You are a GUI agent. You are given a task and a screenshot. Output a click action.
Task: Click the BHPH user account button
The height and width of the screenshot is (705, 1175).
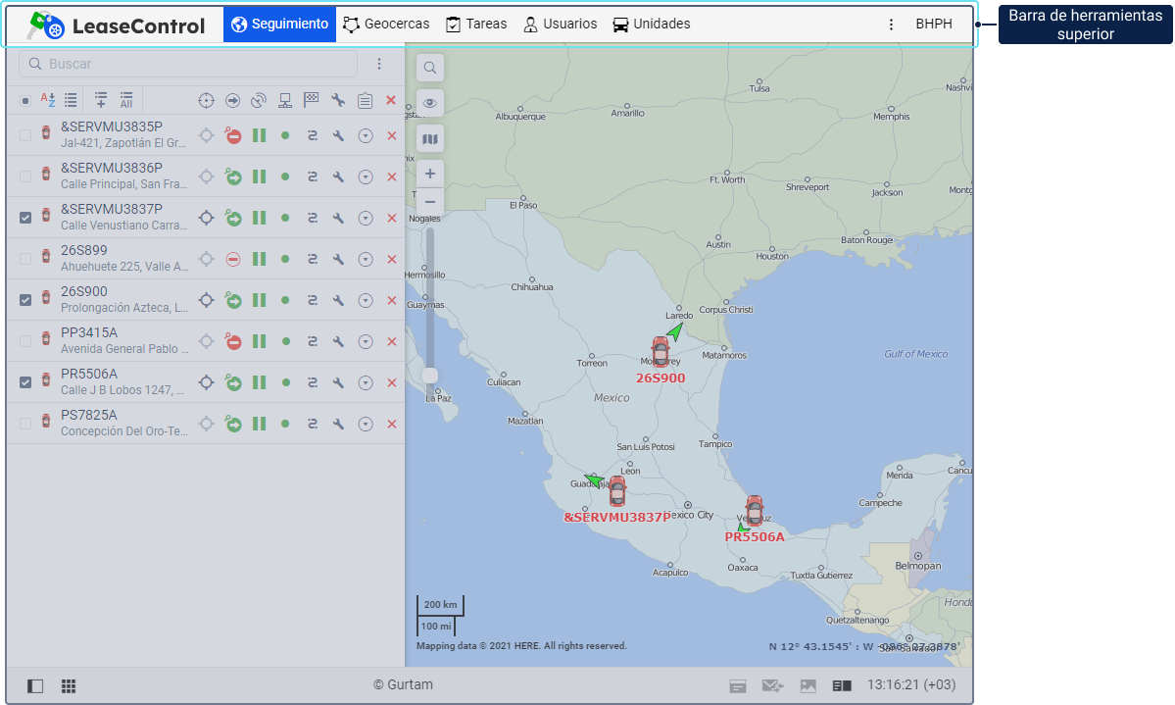(x=933, y=25)
